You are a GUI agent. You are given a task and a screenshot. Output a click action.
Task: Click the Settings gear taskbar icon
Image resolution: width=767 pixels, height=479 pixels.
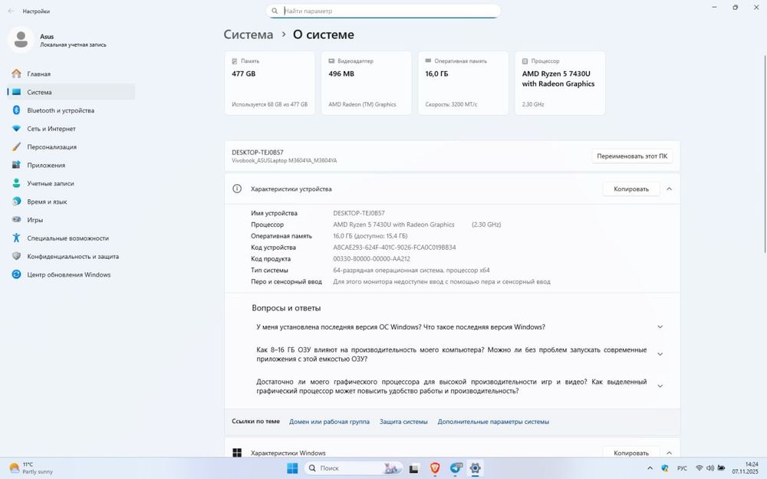(475, 468)
